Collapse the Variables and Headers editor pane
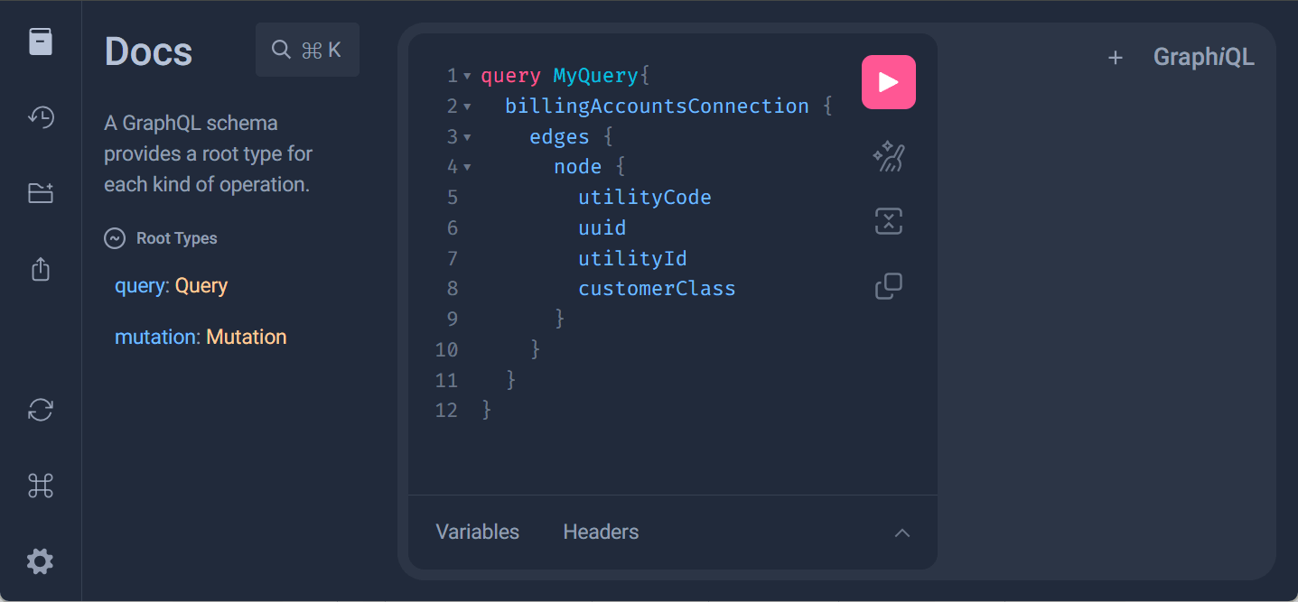This screenshot has width=1298, height=602. [901, 533]
